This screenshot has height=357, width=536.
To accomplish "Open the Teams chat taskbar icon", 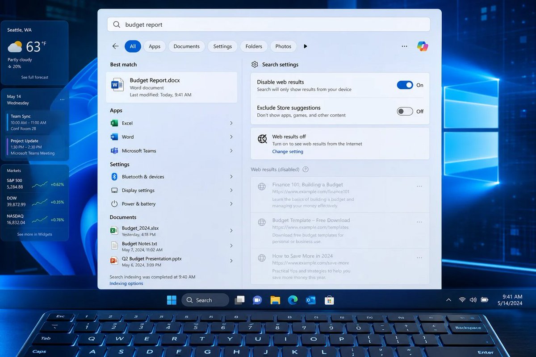I will coord(257,300).
